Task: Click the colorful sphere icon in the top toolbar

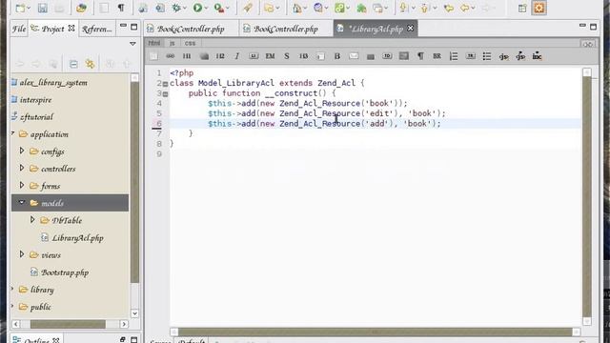Action: (81, 8)
